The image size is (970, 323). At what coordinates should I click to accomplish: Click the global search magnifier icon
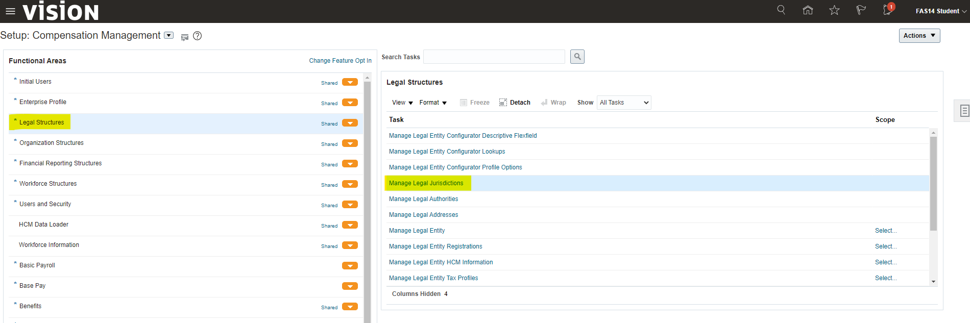coord(781,10)
